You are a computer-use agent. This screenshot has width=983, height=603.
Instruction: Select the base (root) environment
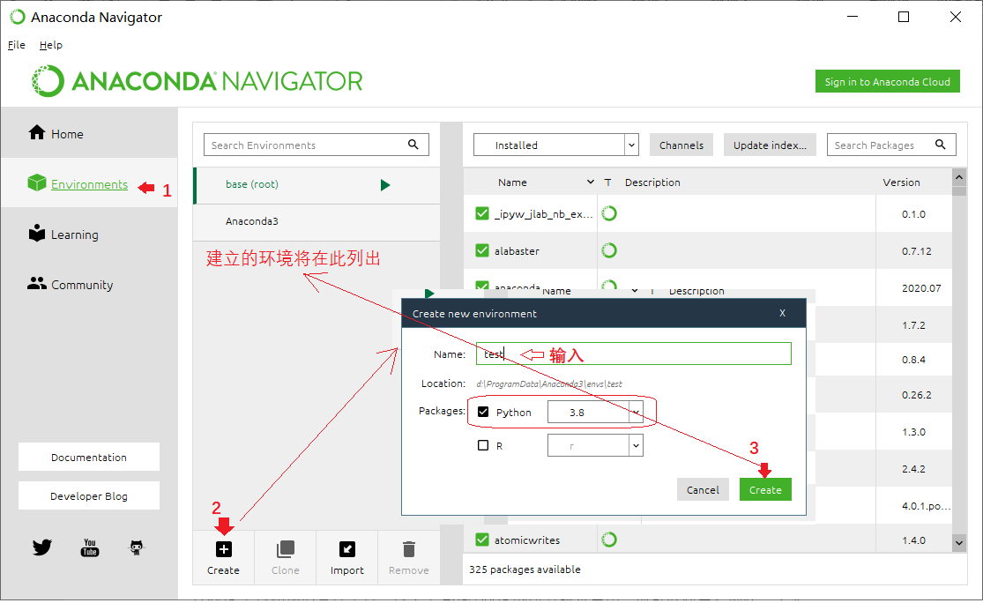click(x=316, y=185)
